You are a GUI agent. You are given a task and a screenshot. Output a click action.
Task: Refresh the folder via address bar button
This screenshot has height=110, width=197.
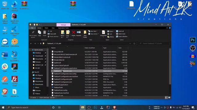tap(134, 43)
